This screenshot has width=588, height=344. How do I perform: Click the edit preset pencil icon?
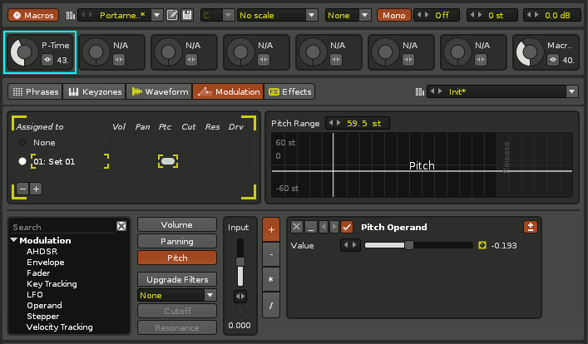(172, 15)
